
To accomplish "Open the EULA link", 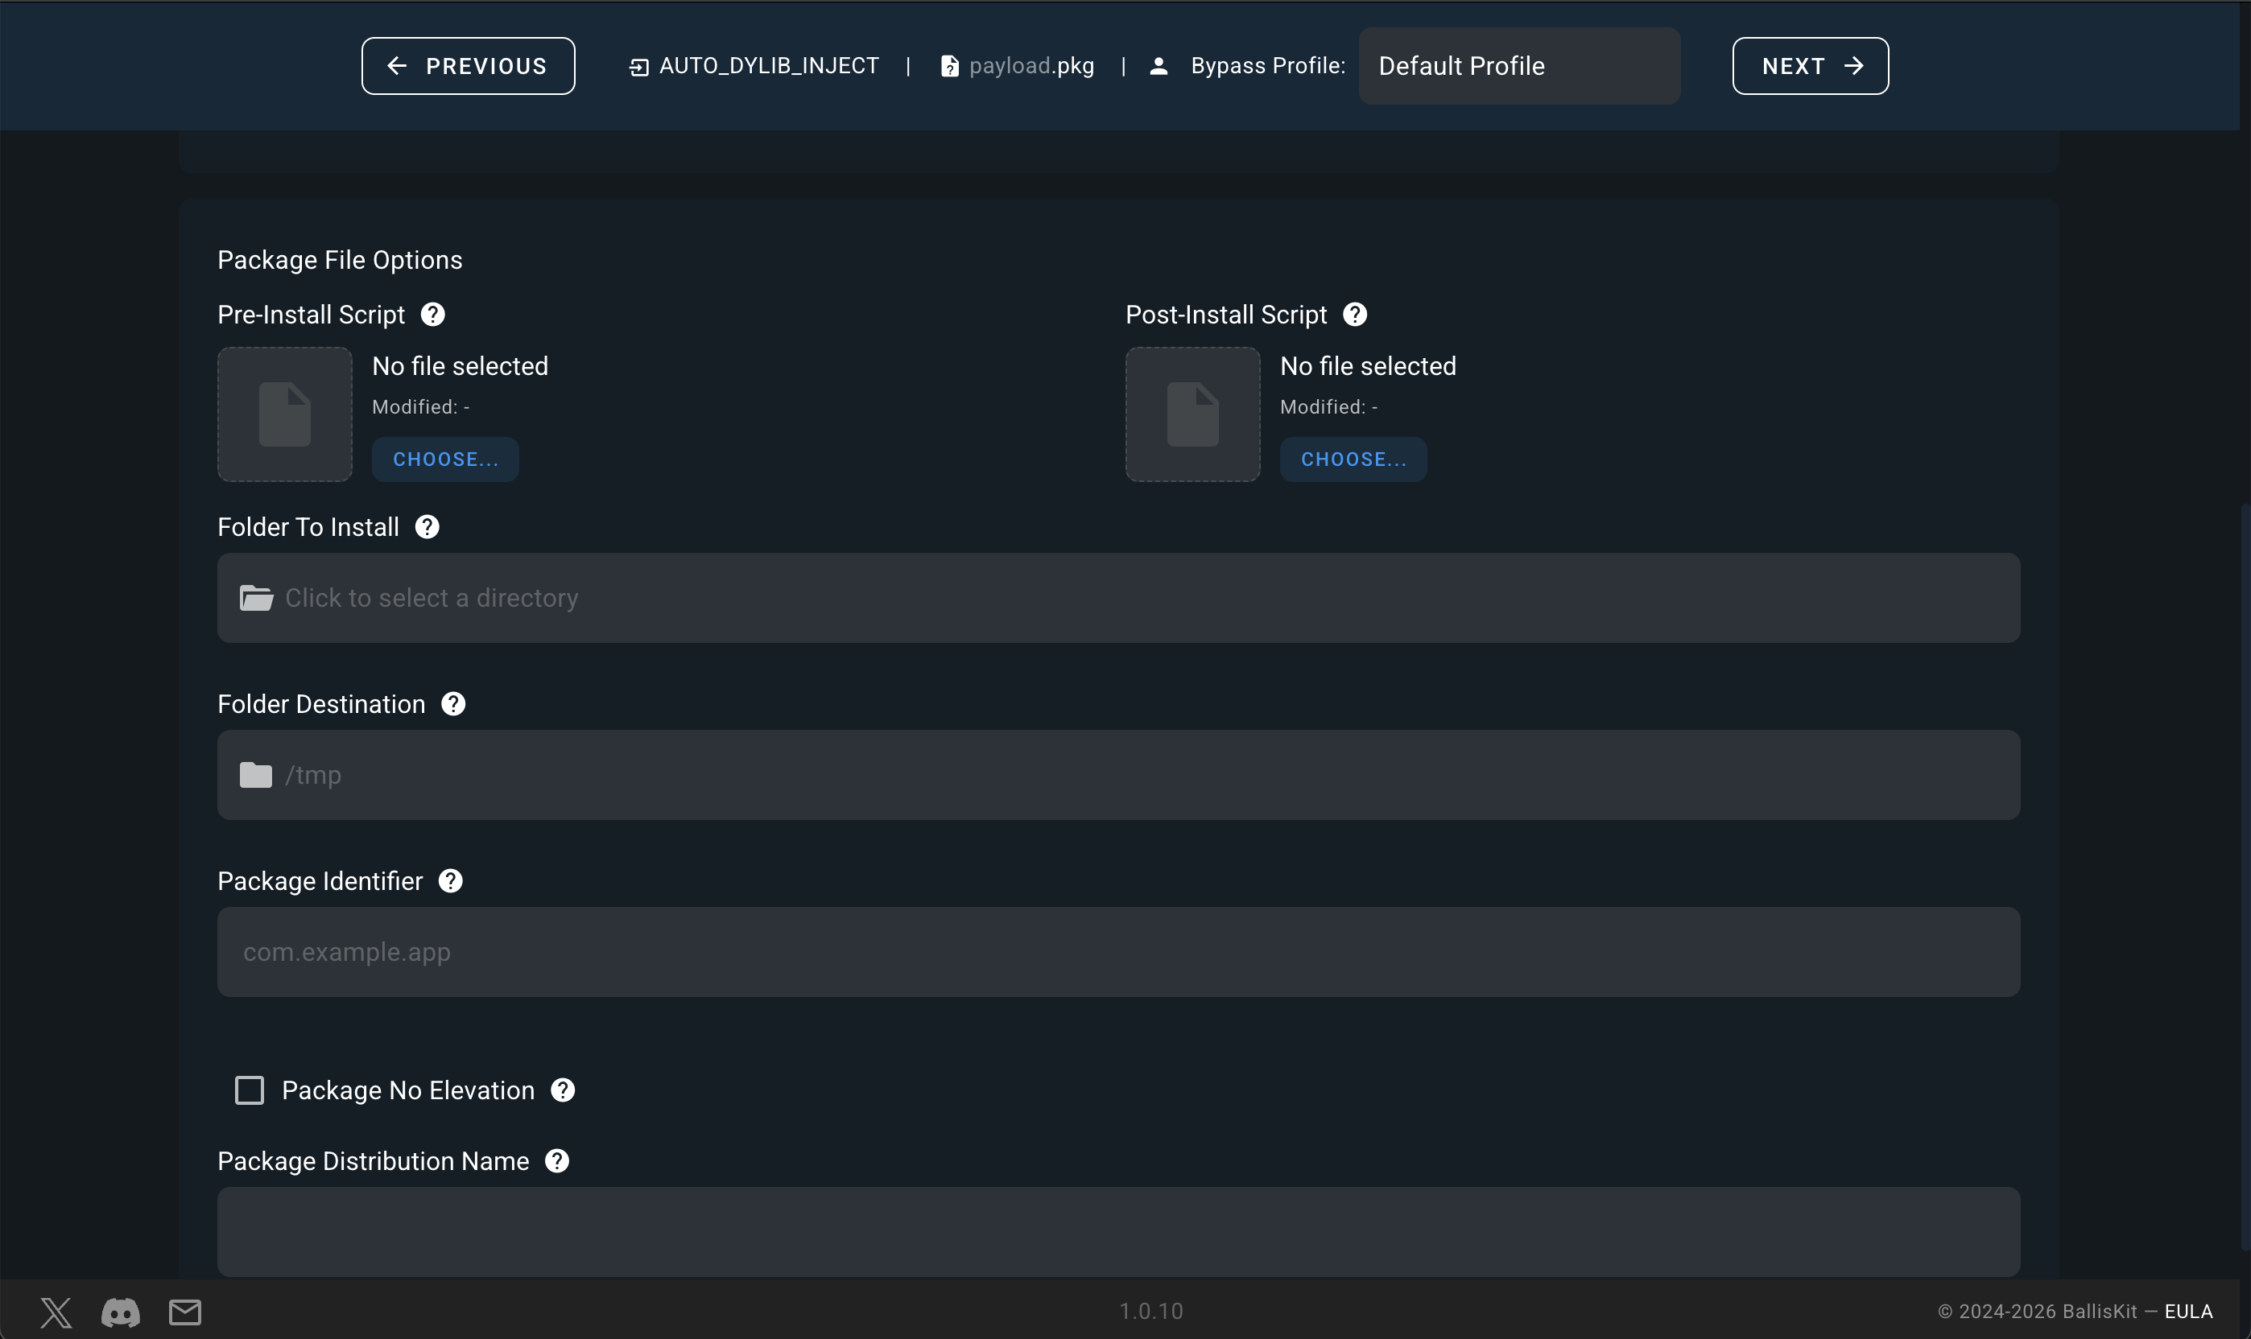I will (x=2188, y=1311).
